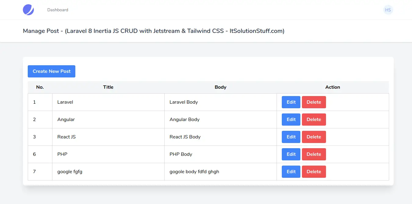
Task: Delete the PHP post
Action: [x=314, y=154]
